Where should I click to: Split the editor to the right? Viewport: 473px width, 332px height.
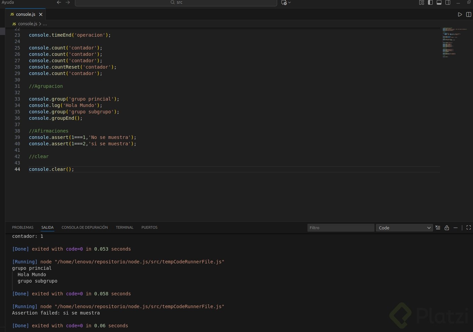click(469, 14)
